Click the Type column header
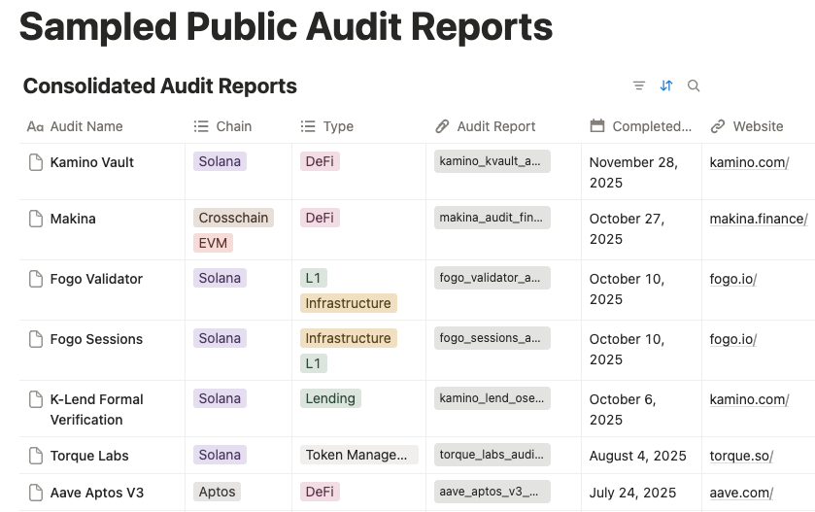The width and height of the screenshot is (815, 512). (327, 126)
